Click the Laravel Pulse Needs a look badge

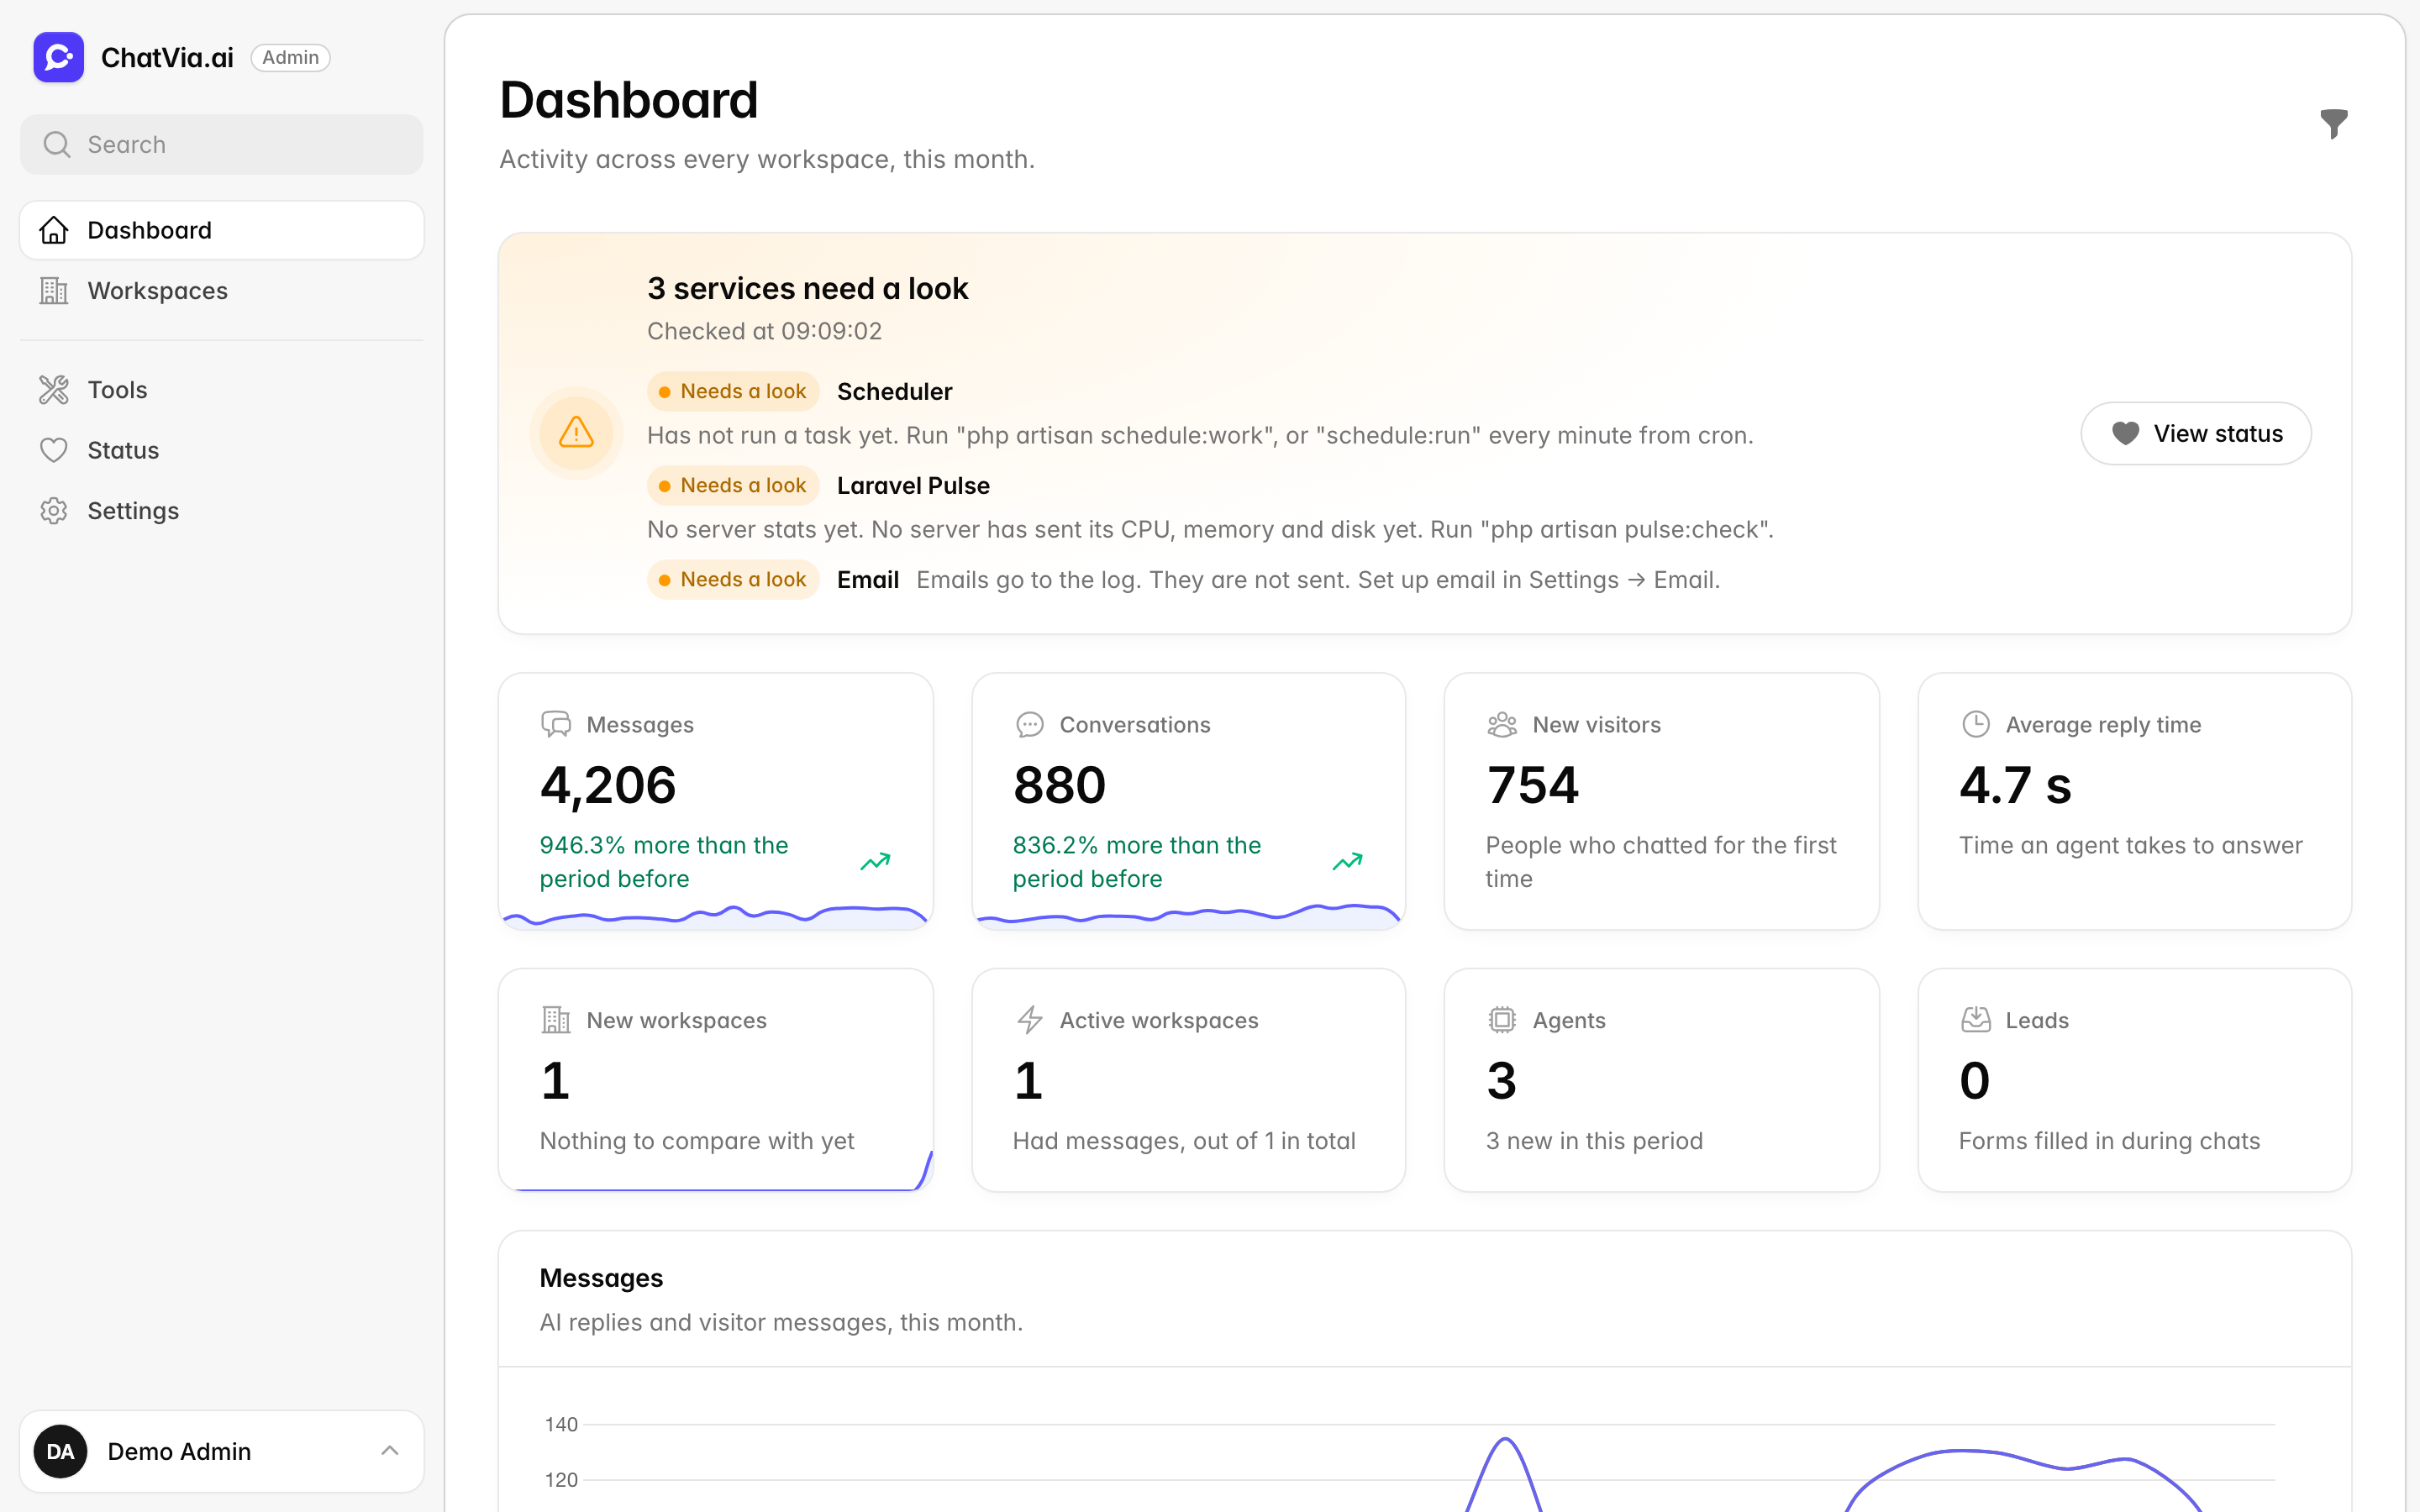pos(733,485)
